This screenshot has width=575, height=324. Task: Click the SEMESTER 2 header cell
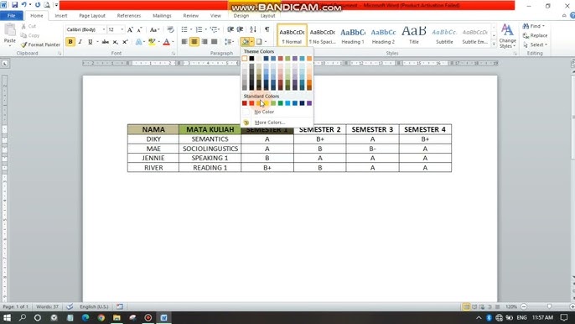tap(320, 129)
